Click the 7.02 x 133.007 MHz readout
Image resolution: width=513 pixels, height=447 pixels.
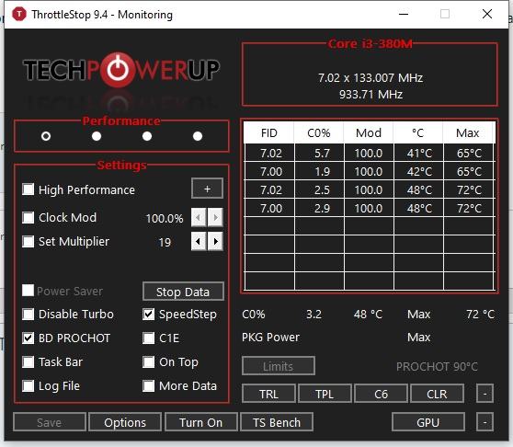tap(370, 78)
